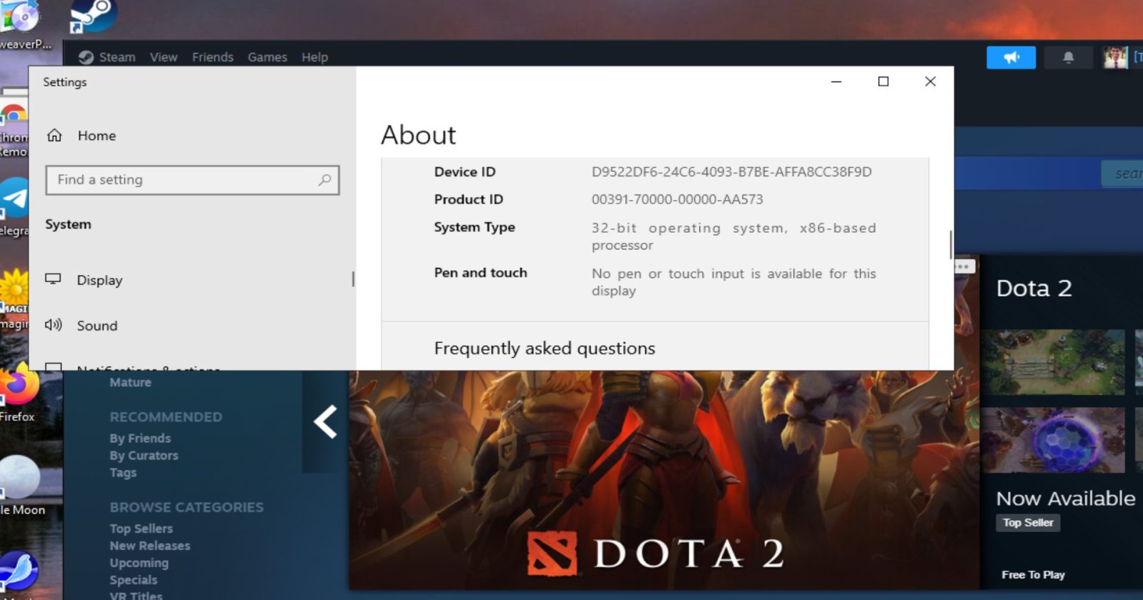Viewport: 1143px width, 600px height.
Task: Click the Steam profile avatar
Action: tap(1114, 57)
